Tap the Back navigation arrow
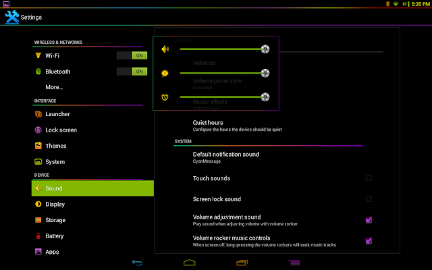The width and height of the screenshot is (432, 270). (137, 263)
